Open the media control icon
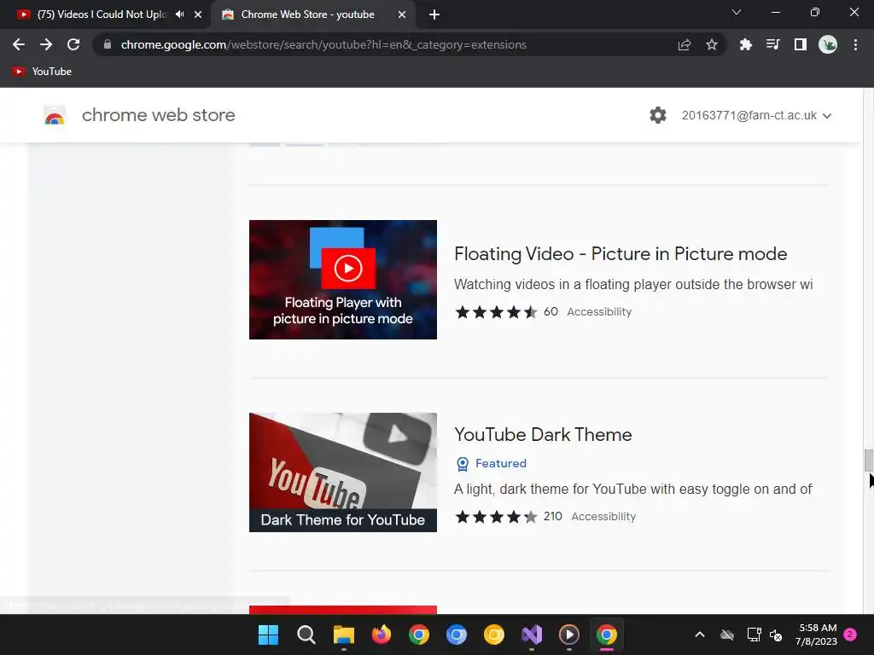 click(x=773, y=44)
